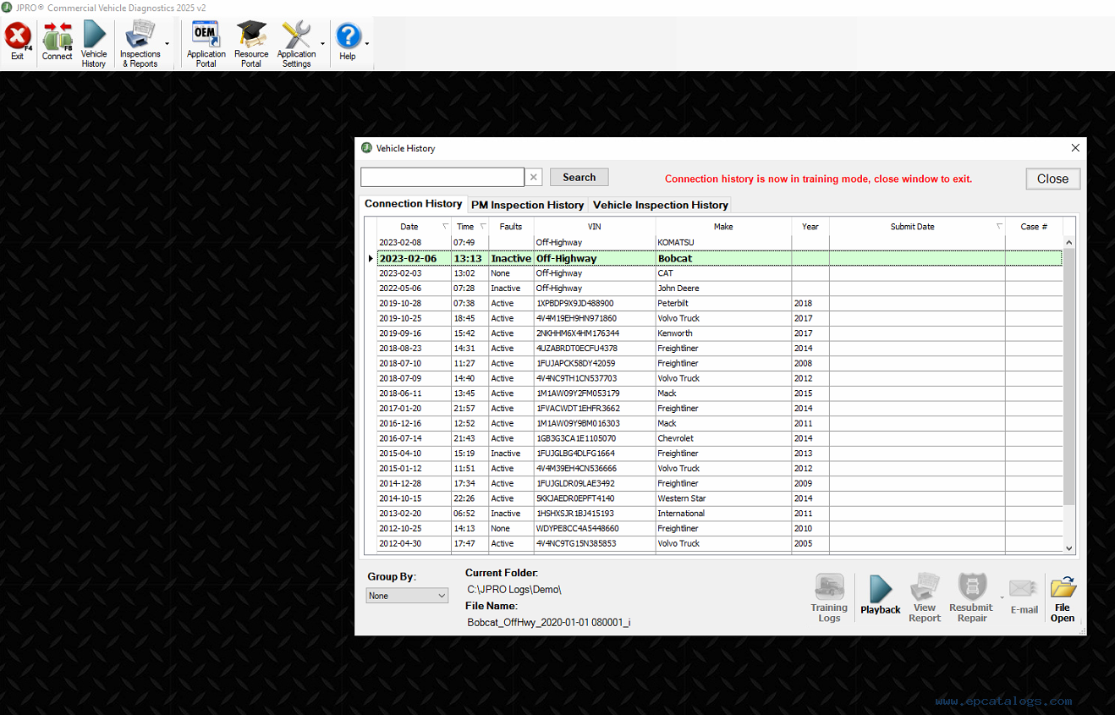Select the Peterbilt row dated 2019-10-28
Screen dimensions: 1115x715
pos(719,303)
